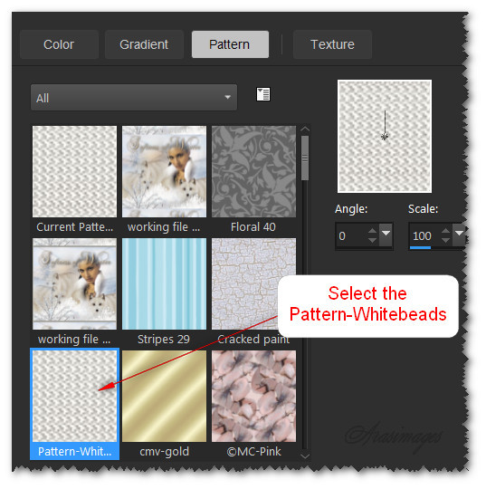Viewport: 486px width, 489px height.
Task: Click the Scale value field
Action: click(424, 235)
